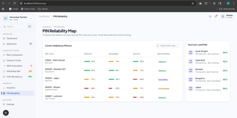This screenshot has height=118, width=237.
Task: Click the address bar URL
Action: [35, 3]
